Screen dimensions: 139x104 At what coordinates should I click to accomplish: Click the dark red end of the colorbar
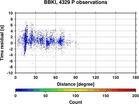pos(133,90)
